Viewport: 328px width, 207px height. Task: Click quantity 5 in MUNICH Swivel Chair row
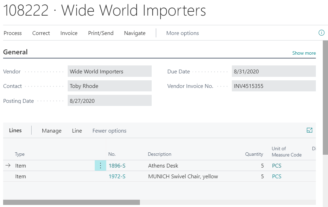(262, 176)
